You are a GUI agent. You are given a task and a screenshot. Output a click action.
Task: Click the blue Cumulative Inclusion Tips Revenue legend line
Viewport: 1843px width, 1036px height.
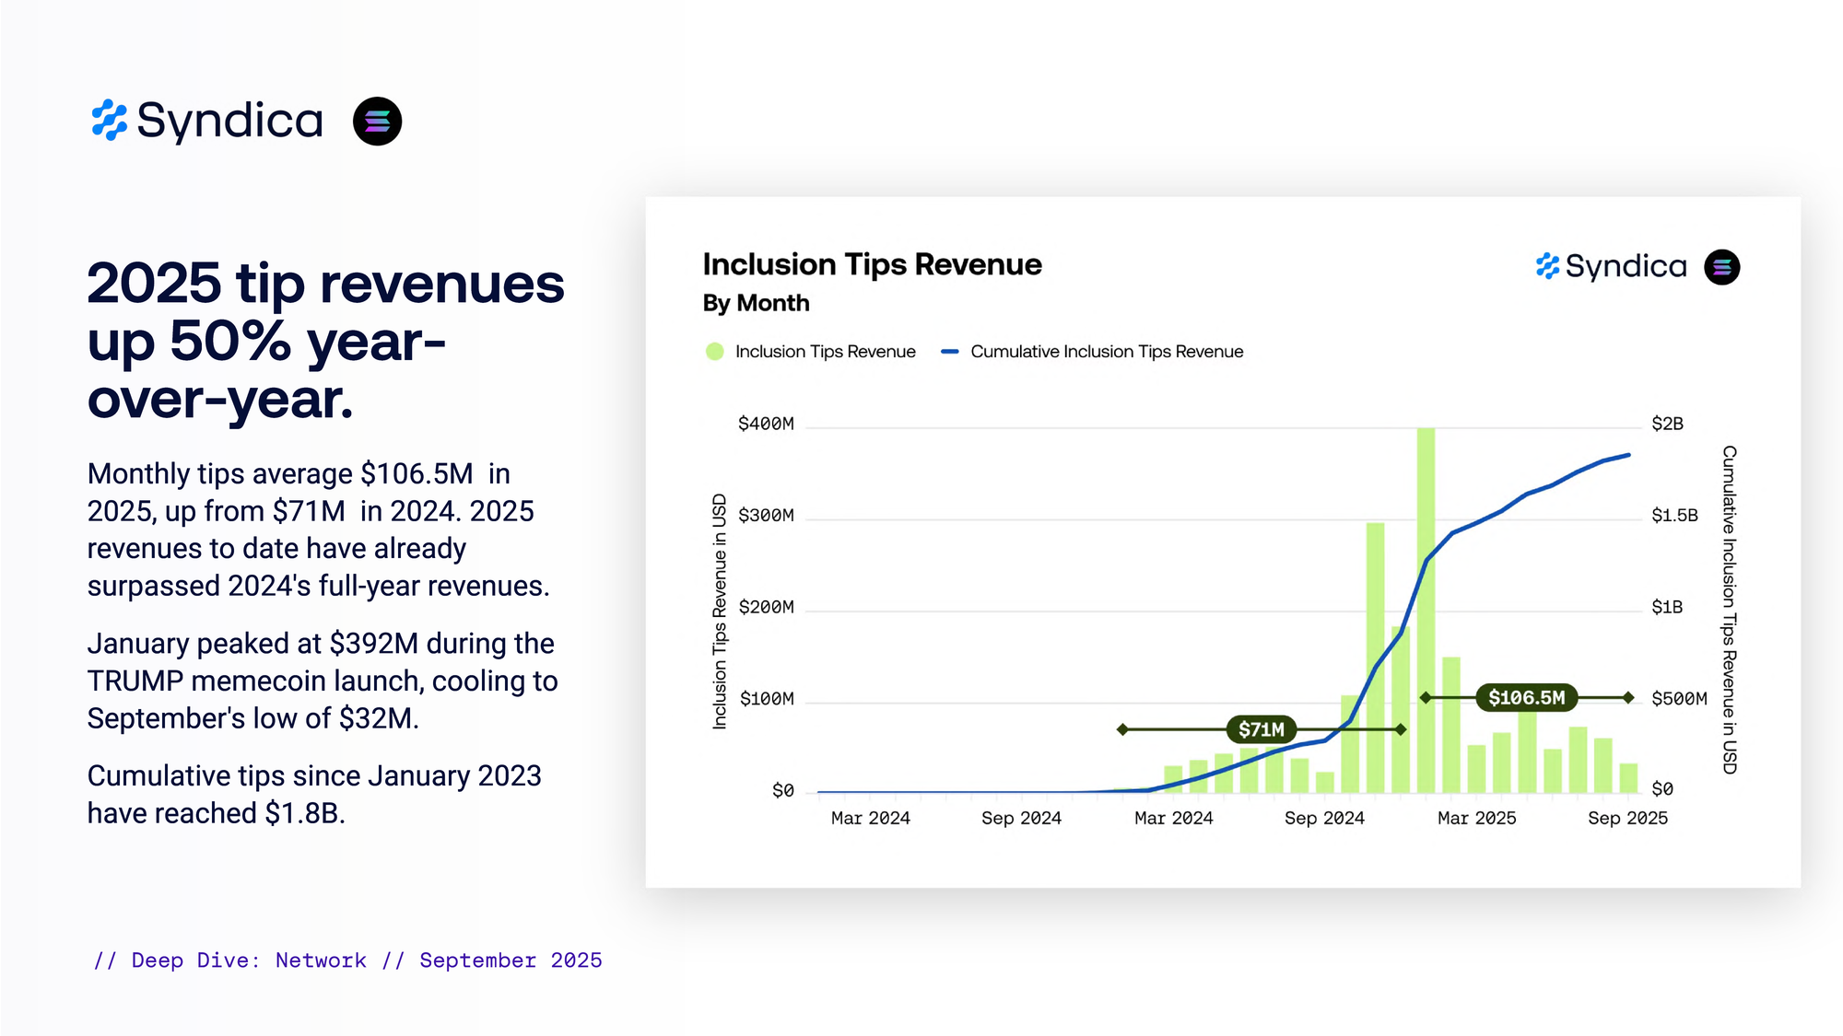[x=950, y=352]
